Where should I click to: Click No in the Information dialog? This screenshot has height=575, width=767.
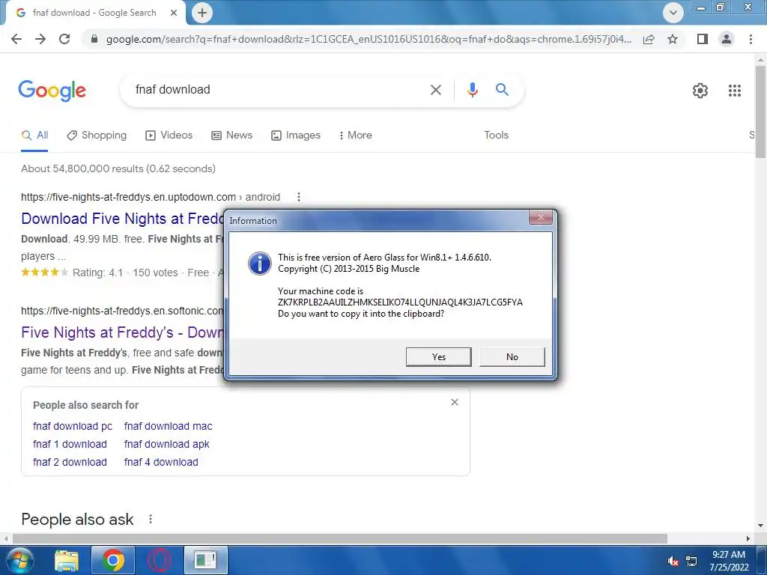coord(512,357)
